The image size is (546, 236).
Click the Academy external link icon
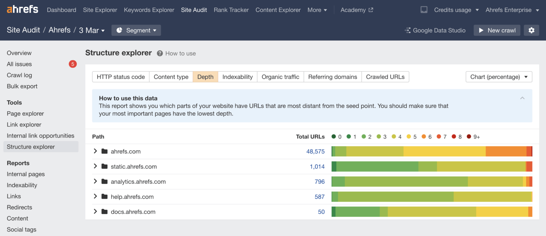click(x=371, y=10)
